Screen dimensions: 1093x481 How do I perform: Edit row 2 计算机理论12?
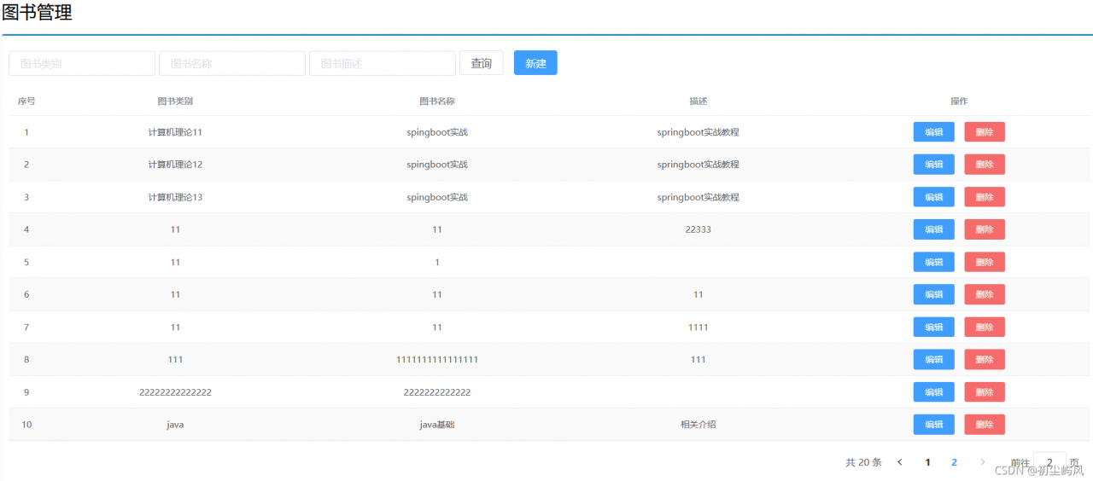[934, 165]
